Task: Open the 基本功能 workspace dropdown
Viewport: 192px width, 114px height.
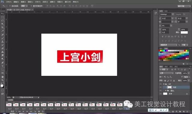Action: coord(184,6)
